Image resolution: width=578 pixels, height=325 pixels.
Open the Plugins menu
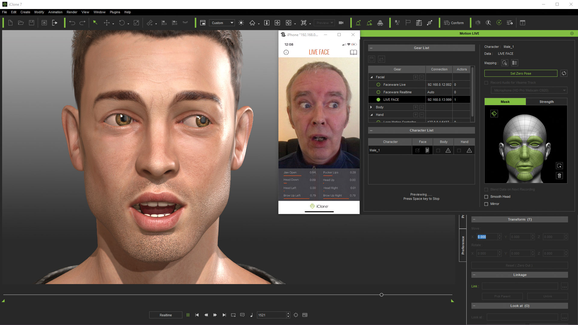click(x=115, y=12)
